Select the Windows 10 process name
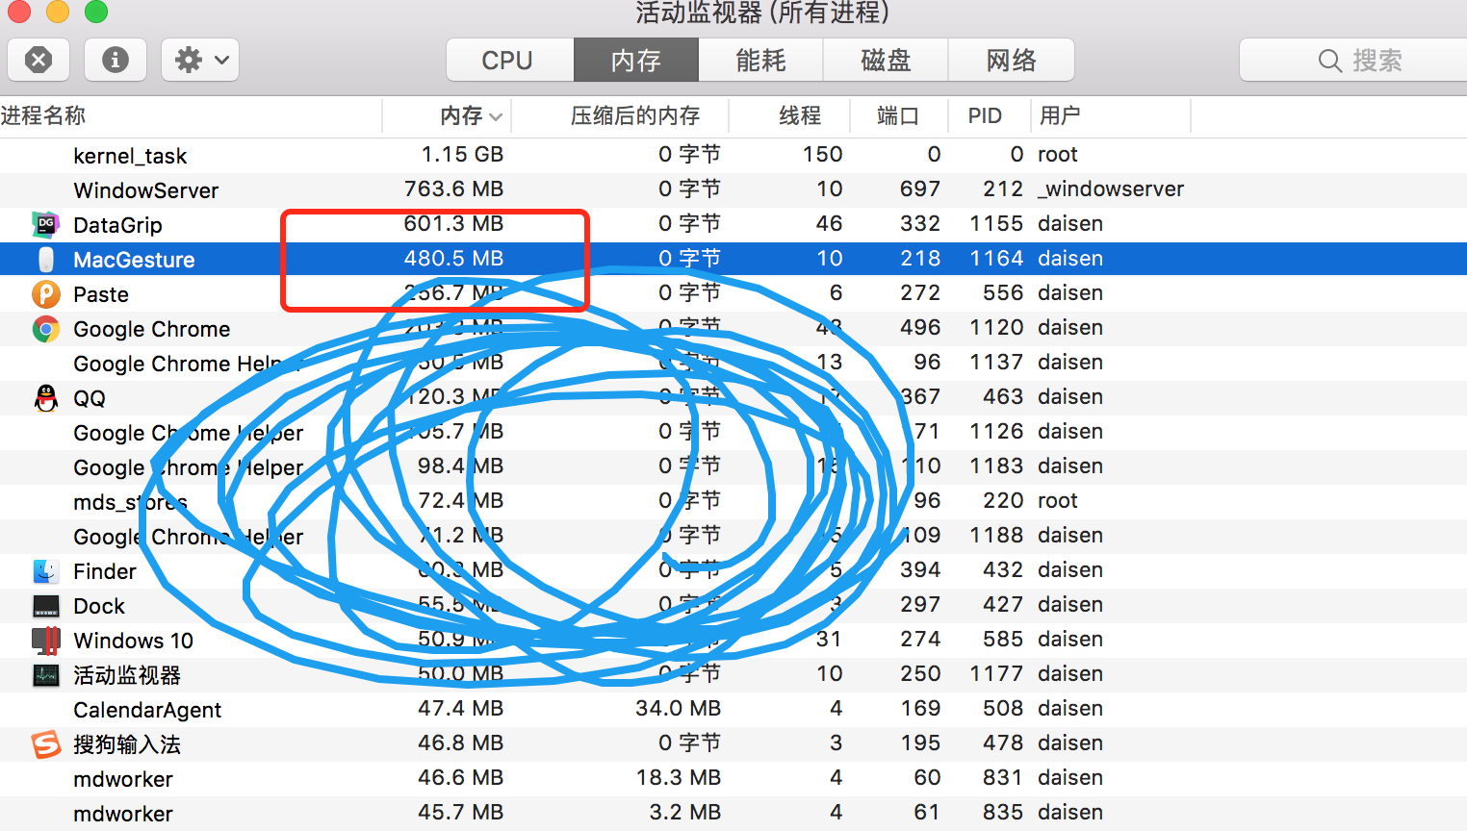Viewport: 1467px width, 831px height. click(x=133, y=641)
